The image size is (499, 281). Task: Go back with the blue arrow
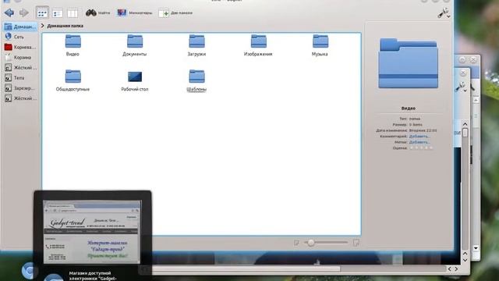click(9, 12)
